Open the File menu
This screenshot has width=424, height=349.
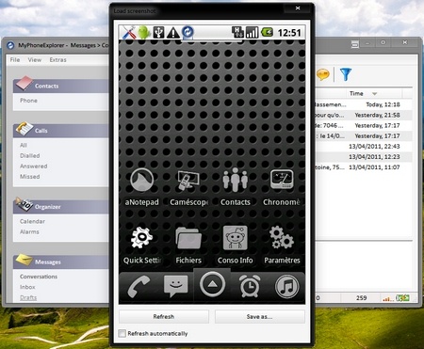pos(15,59)
